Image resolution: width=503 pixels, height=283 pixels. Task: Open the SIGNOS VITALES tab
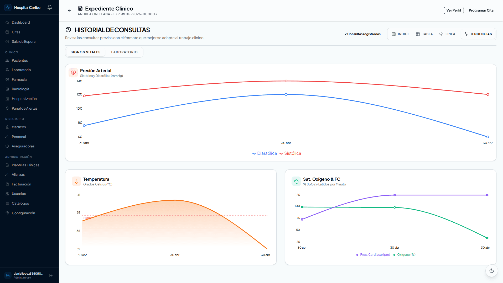[x=86, y=52]
